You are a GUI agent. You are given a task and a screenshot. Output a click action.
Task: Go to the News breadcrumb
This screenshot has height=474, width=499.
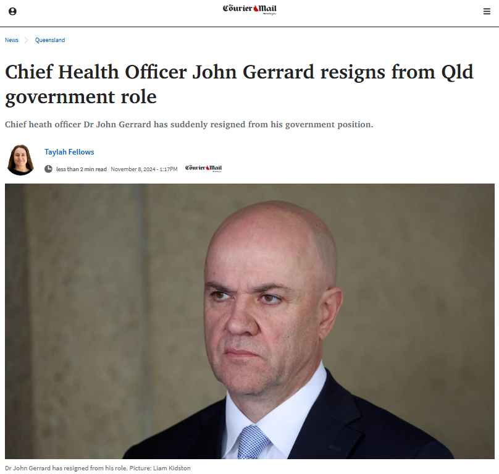tap(12, 40)
